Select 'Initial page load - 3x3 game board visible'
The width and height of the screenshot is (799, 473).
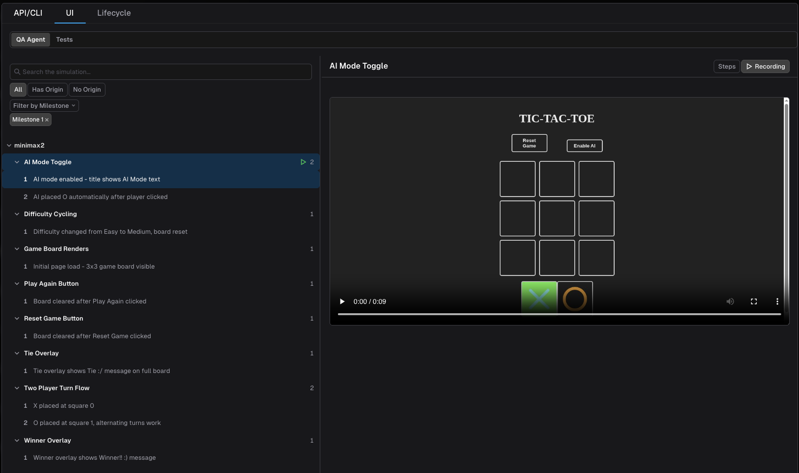(x=161, y=267)
